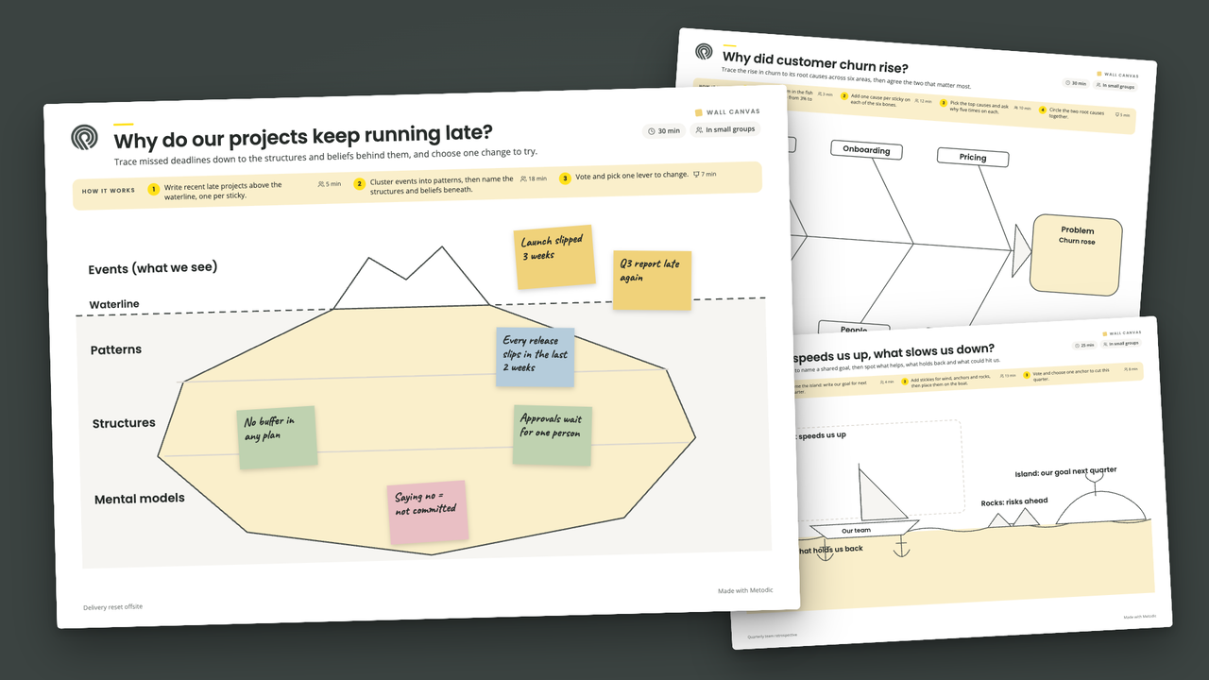Click the 'Problem Churn rose' box
The width and height of the screenshot is (1209, 680).
[x=1077, y=255]
